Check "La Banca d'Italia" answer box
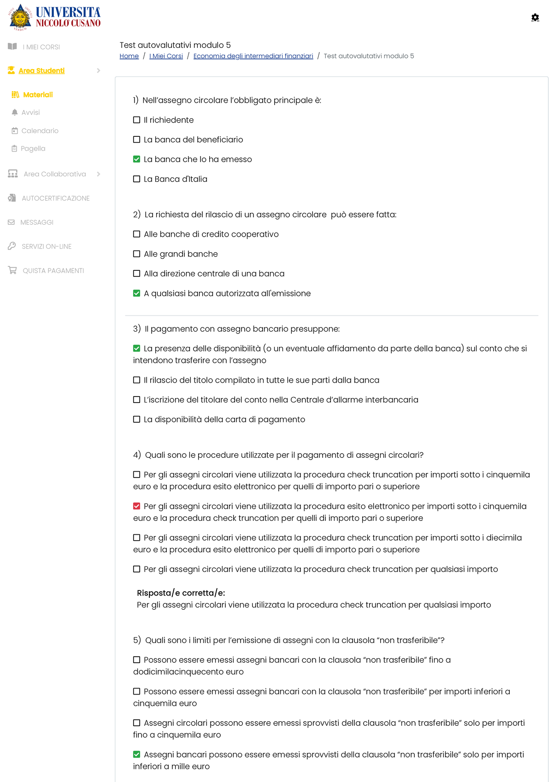Screen dimensions: 553x782 pos(137,179)
